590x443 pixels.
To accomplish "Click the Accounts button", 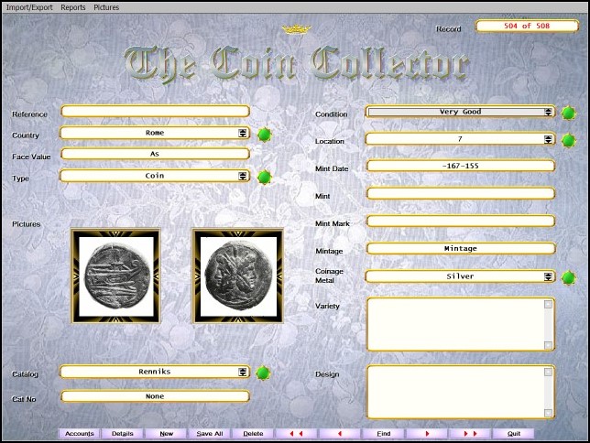I will pyautogui.click(x=80, y=434).
